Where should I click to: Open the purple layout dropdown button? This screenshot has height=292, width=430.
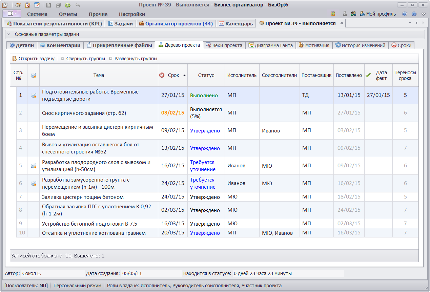tap(12, 14)
